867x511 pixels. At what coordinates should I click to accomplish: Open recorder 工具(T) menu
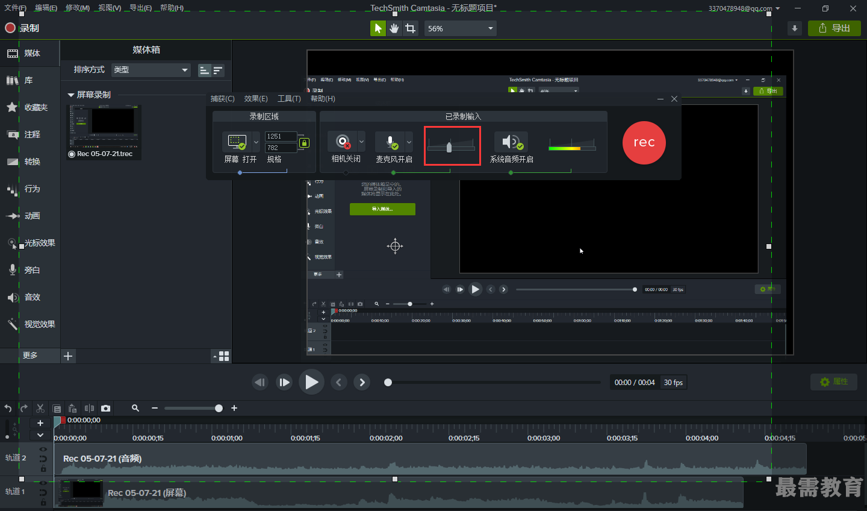click(289, 99)
